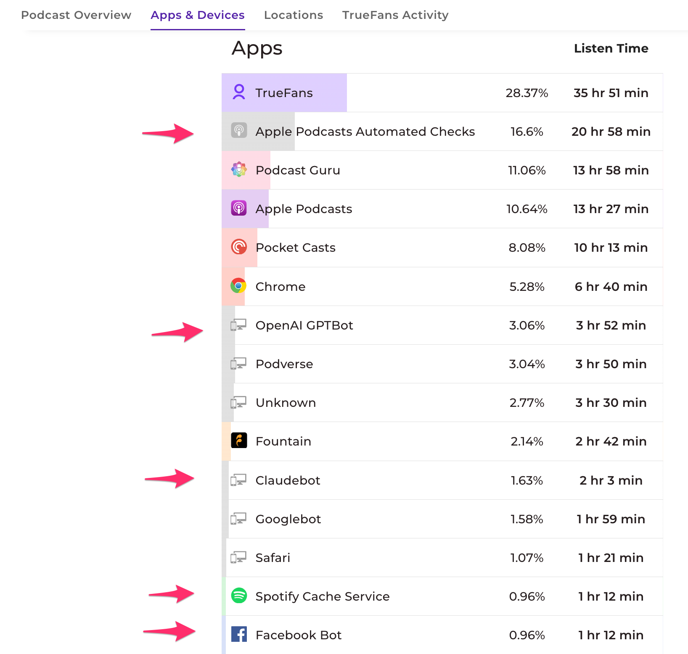This screenshot has height=654, width=688.
Task: Click the Facebook Bot icon
Action: click(x=239, y=634)
